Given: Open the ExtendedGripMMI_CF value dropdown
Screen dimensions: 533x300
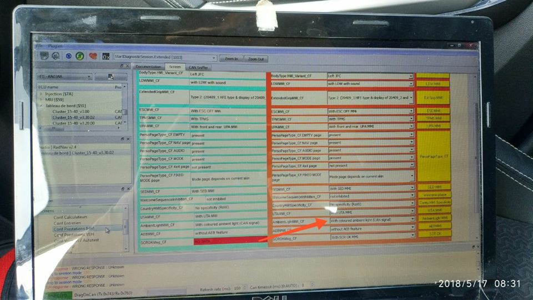Looking at the screenshot, I should click(x=370, y=98).
